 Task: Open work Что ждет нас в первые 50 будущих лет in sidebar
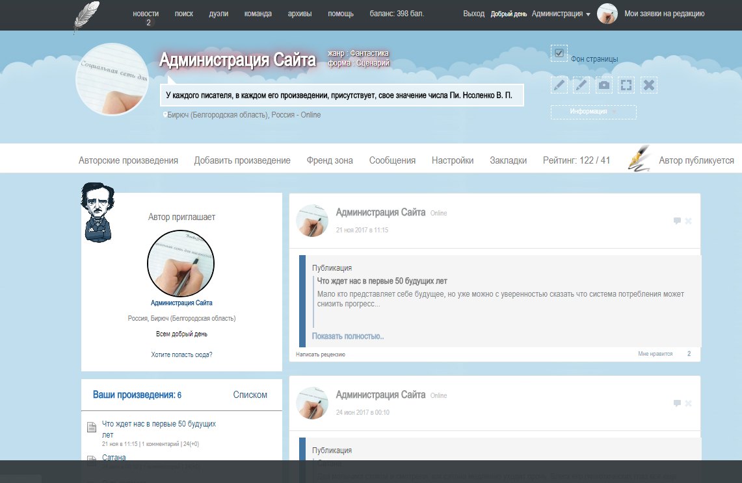(x=159, y=429)
